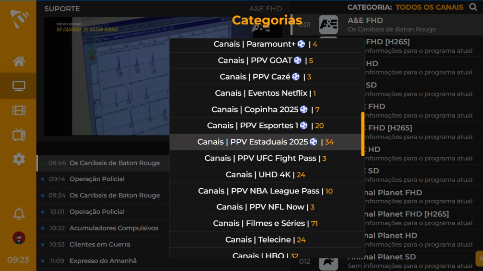
Task: Click the satellite dish app logo
Action: 19,19
